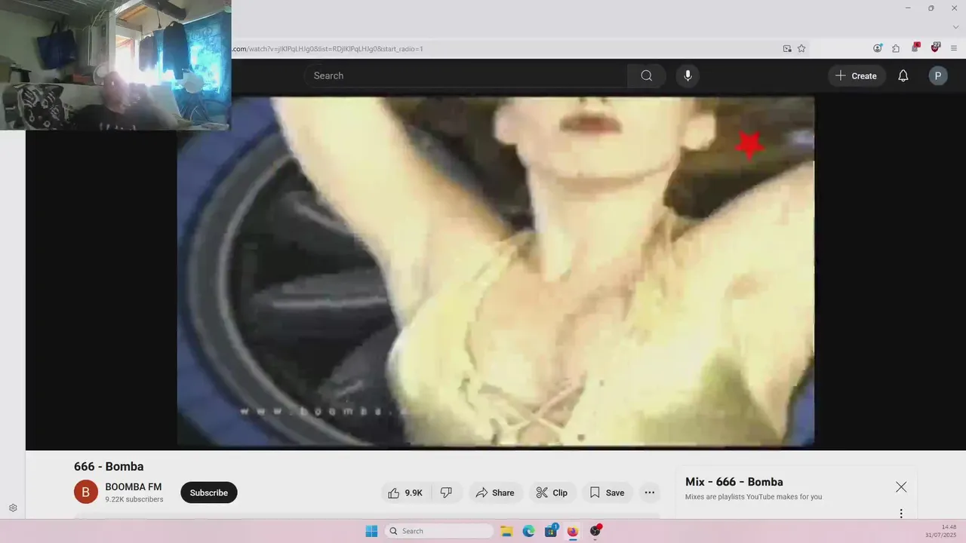The image size is (966, 543).
Task: Click the video player to pause
Action: tap(496, 271)
